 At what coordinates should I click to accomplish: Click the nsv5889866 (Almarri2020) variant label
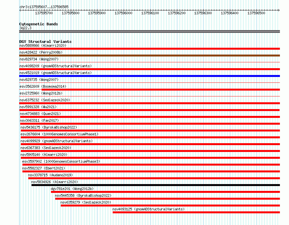(x=43, y=45)
